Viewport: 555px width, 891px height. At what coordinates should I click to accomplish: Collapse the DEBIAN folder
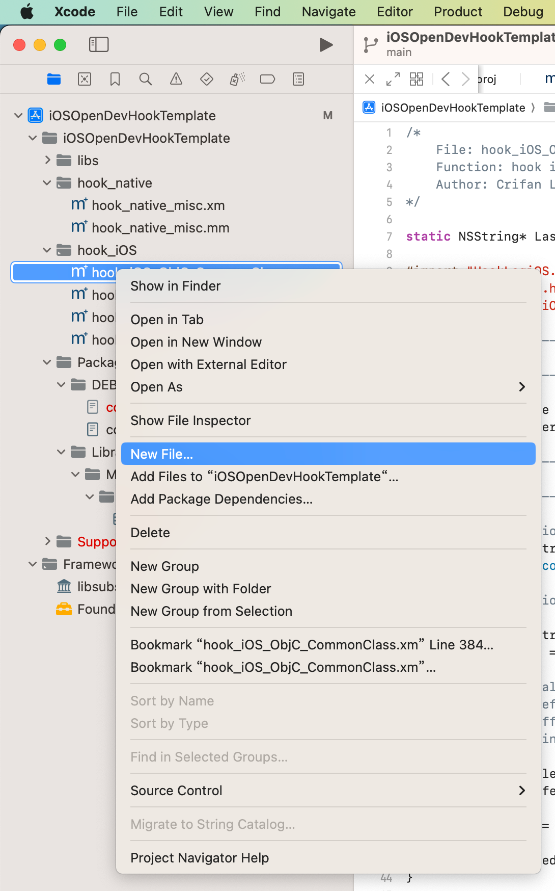(61, 385)
